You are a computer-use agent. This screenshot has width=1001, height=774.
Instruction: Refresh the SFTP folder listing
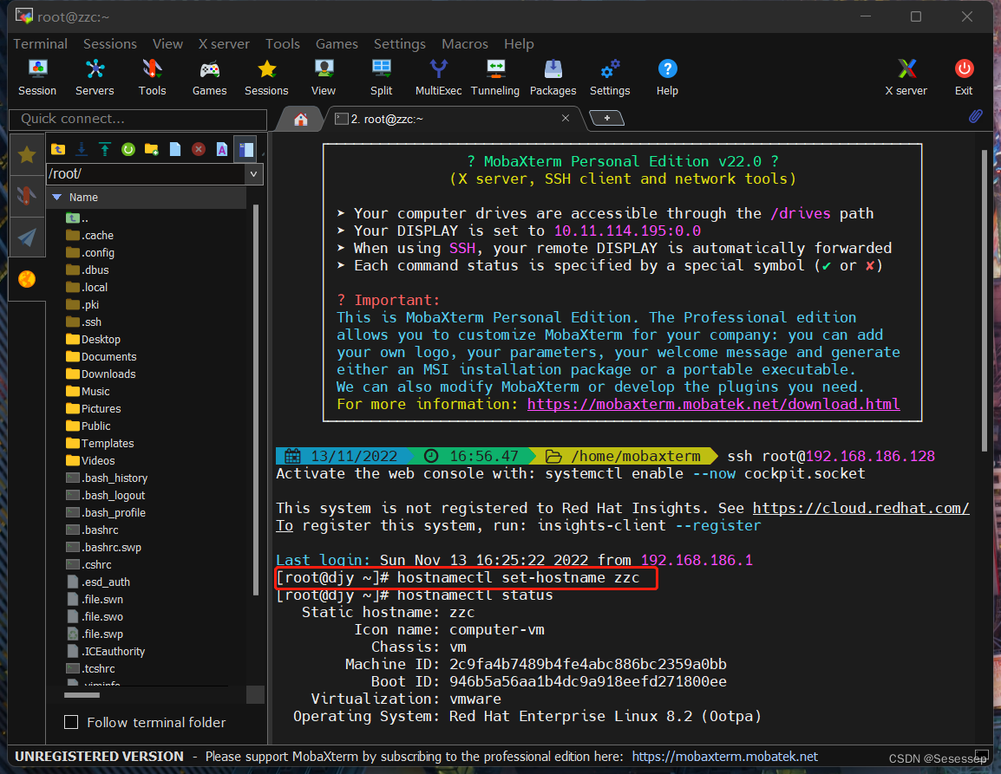tap(128, 149)
